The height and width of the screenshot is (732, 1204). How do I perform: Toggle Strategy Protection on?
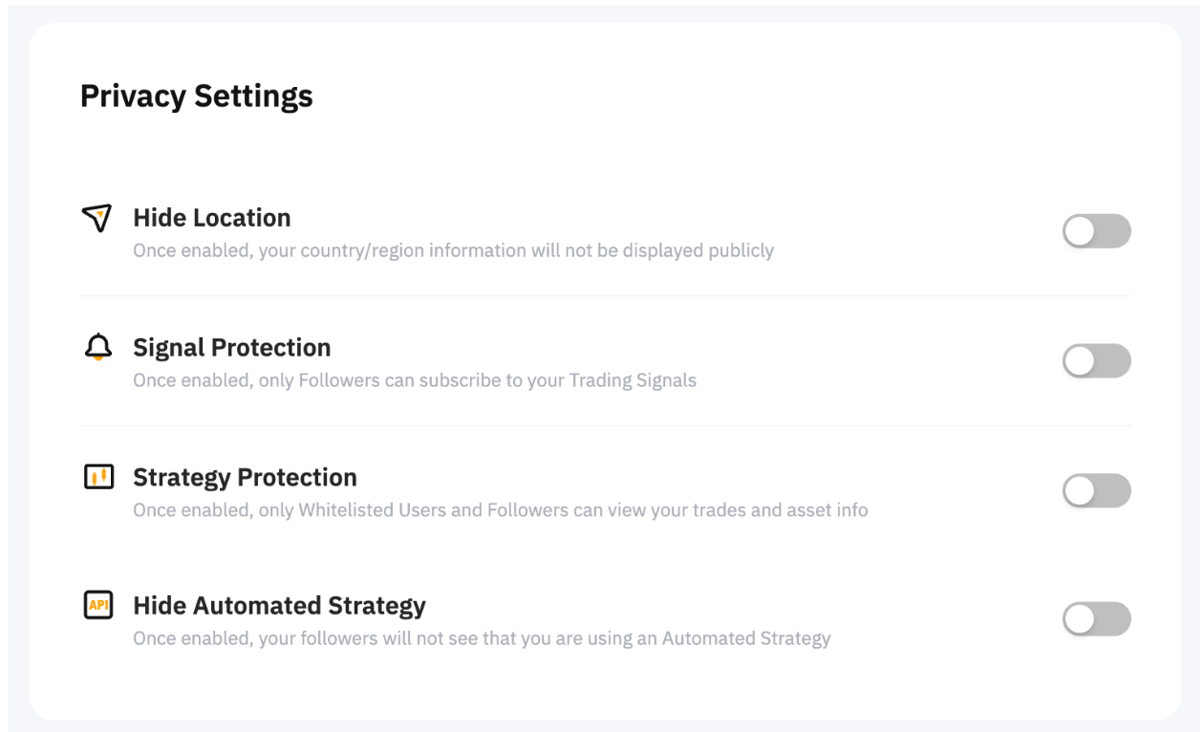point(1096,490)
